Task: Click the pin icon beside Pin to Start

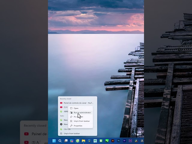Action: 71,117
